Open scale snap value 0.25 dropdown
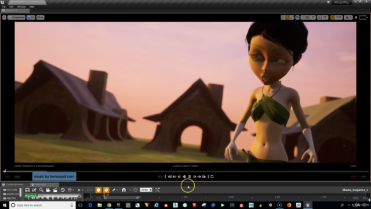The image size is (371, 209). click(339, 17)
